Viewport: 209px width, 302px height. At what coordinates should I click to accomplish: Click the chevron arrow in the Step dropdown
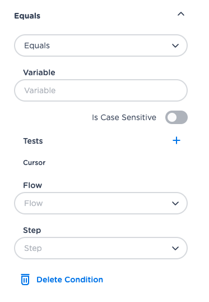click(175, 248)
